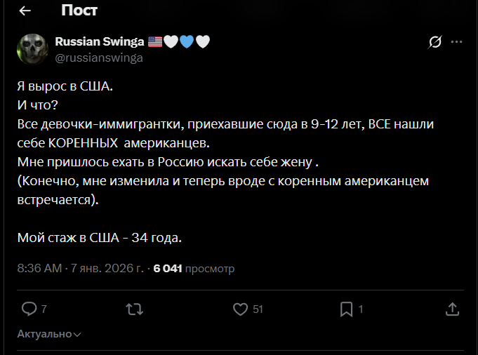Expand the Актуально replies sort dropdown
This screenshot has height=355, width=478.
point(49,334)
